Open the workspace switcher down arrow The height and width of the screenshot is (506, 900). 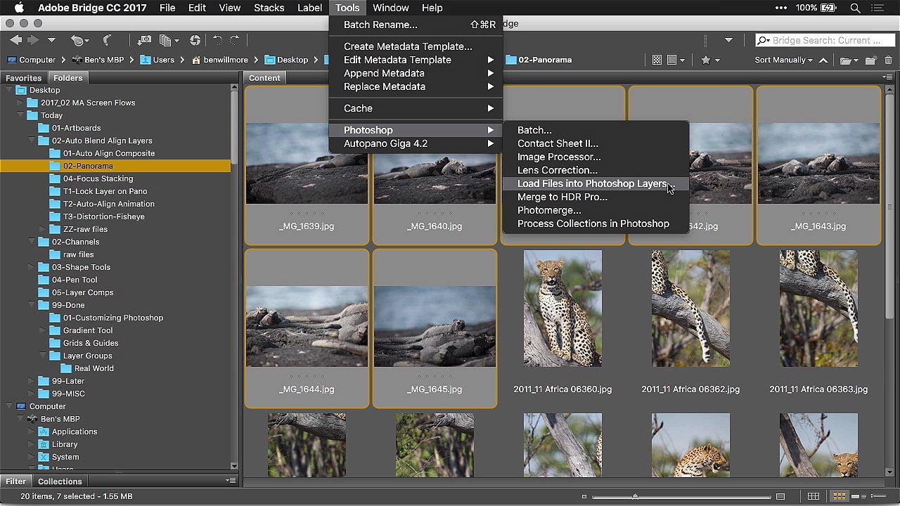(x=728, y=41)
